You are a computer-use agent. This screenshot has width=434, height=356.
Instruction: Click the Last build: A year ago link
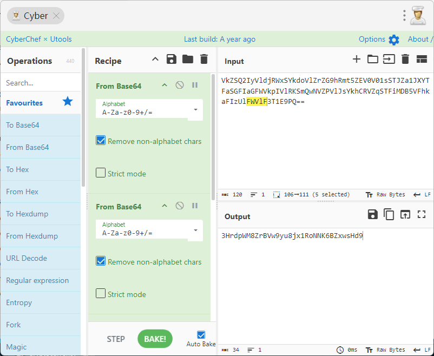click(x=220, y=39)
